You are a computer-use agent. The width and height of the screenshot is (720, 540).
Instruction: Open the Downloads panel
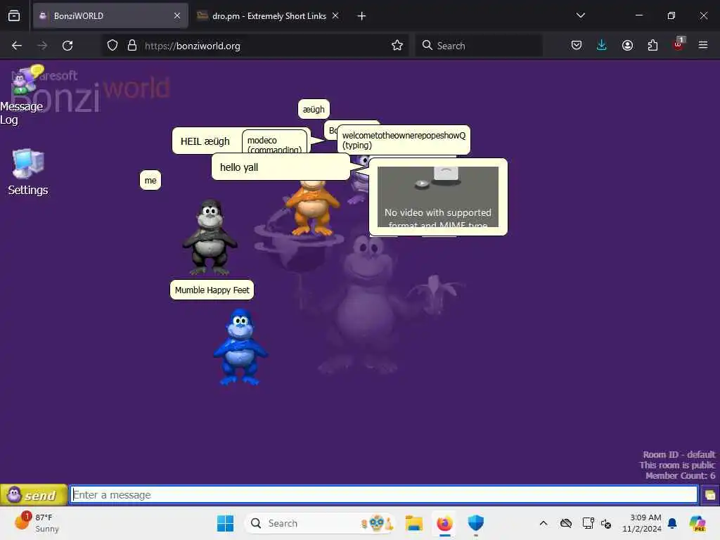[602, 46]
